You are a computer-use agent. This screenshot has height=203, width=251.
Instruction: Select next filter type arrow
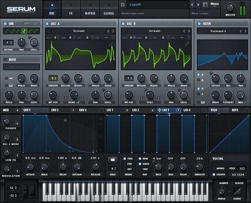click(245, 31)
